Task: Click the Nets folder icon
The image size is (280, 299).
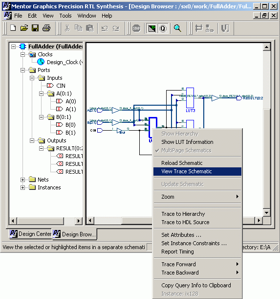Action: (x=32, y=180)
